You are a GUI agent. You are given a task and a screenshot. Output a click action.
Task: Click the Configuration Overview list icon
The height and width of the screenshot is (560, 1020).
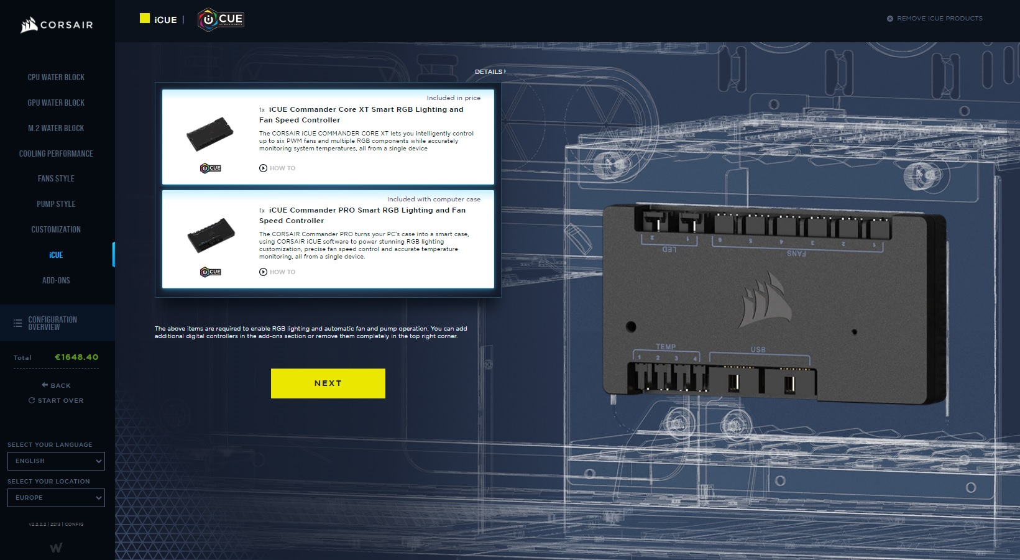coord(17,323)
